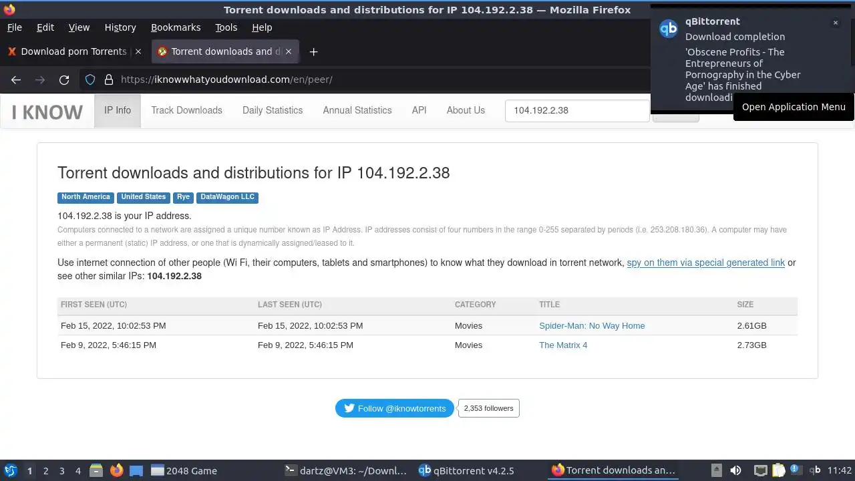Open the View menu

click(79, 27)
